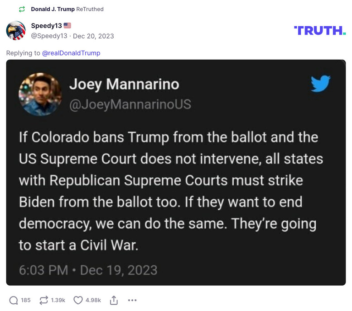Open Donald J. Trump's profile link
This screenshot has height=311, width=352.
point(53,9)
